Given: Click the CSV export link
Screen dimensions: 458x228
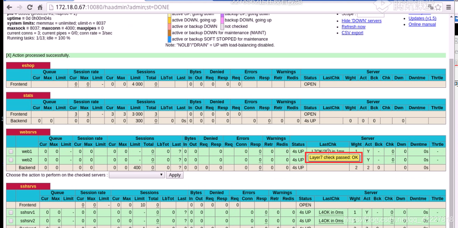Looking at the screenshot, I should pos(352,33).
